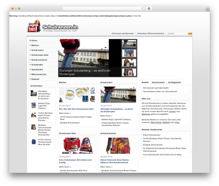219x186 pixels.
Task: Open 'Schulranzen Stichwortverzeichnis' header link
Action: (150, 33)
